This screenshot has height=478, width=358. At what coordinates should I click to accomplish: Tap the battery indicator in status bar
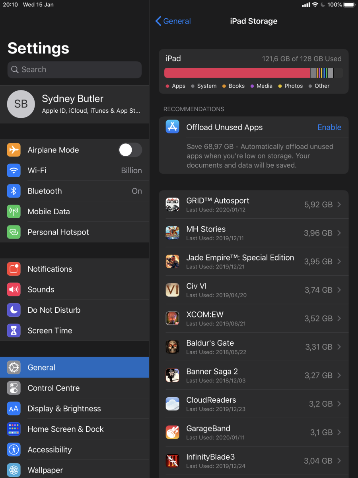(x=349, y=5)
